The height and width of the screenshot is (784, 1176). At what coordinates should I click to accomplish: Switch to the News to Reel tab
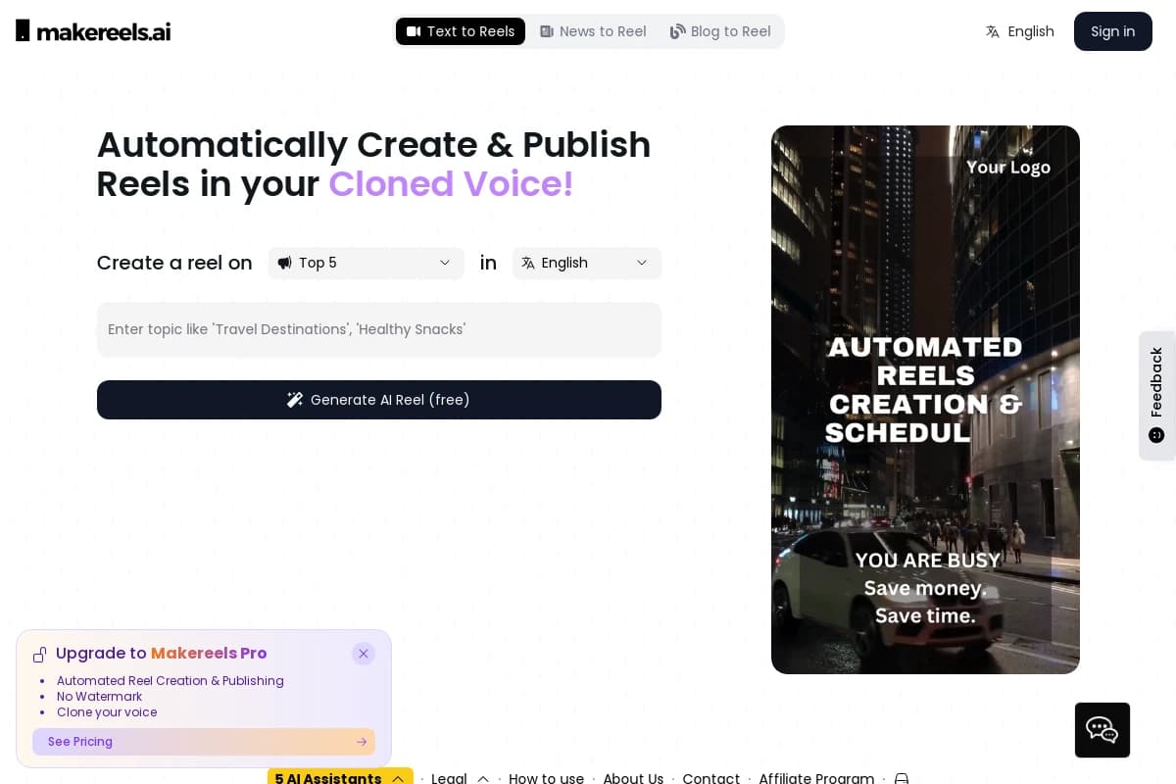click(593, 31)
